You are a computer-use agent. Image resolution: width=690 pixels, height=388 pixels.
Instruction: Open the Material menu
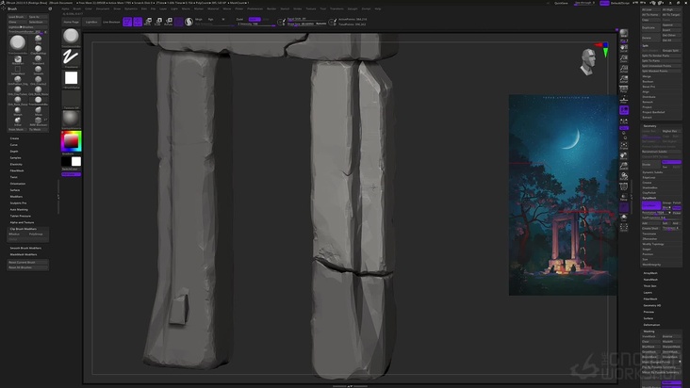click(x=213, y=8)
